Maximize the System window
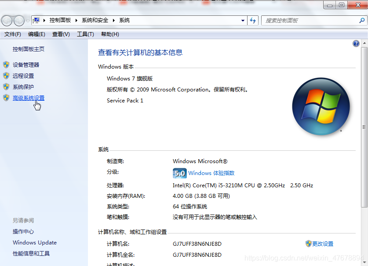The height and width of the screenshot is (266, 368). coord(342,5)
